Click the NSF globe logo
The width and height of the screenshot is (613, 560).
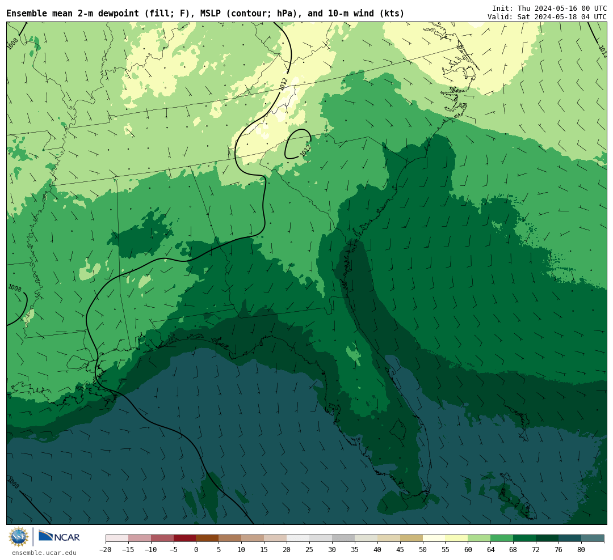[x=18, y=537]
